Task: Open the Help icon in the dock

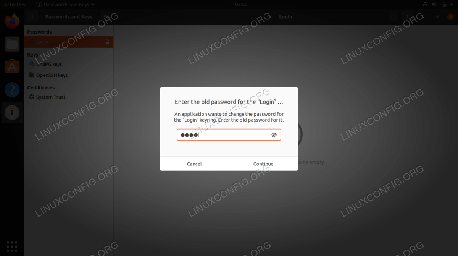Action: pyautogui.click(x=12, y=90)
